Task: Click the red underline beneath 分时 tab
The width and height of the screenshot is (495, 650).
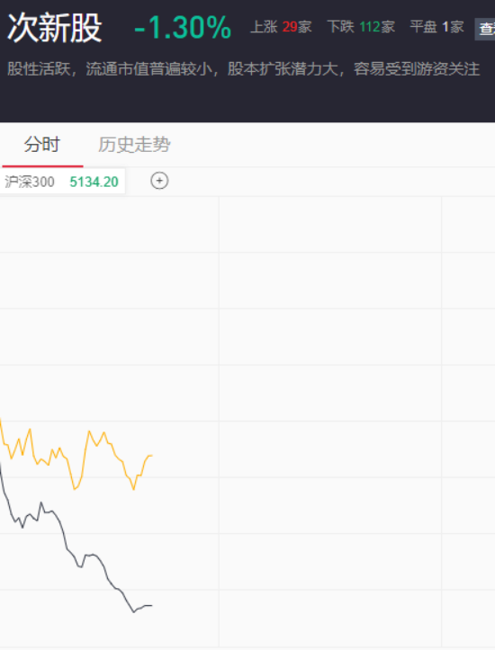Action: [x=42, y=166]
